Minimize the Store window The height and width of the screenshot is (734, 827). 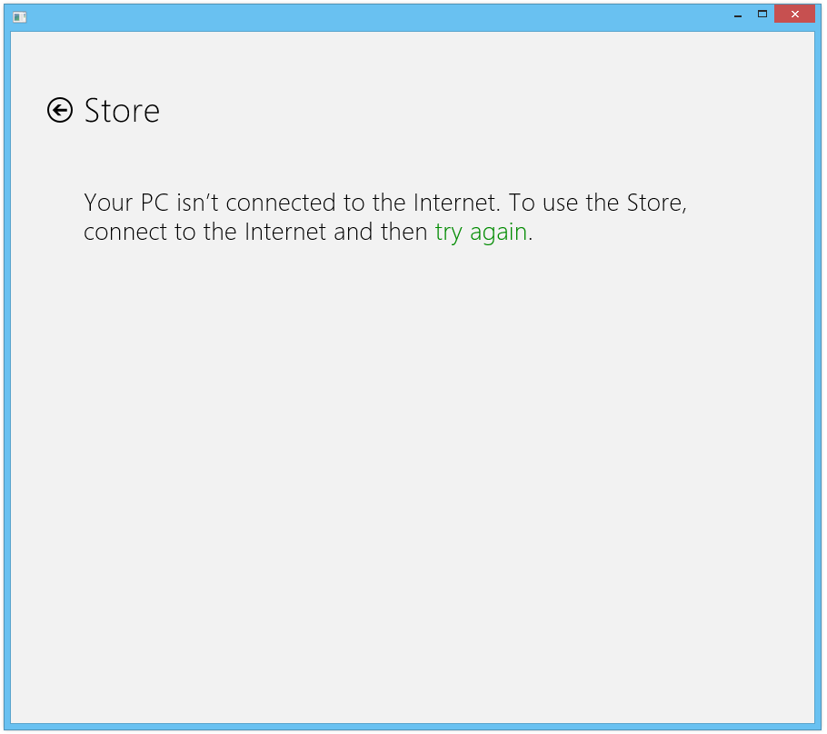[738, 15]
